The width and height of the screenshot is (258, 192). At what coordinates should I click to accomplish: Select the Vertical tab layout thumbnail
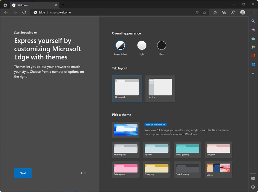[160, 89]
